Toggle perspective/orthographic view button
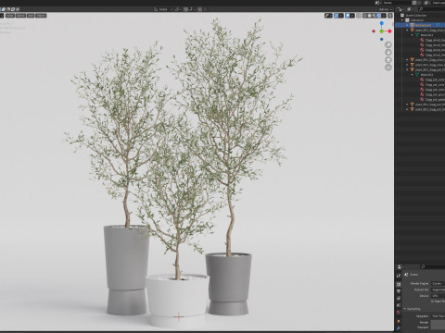This screenshot has width=445, height=333. (x=388, y=68)
